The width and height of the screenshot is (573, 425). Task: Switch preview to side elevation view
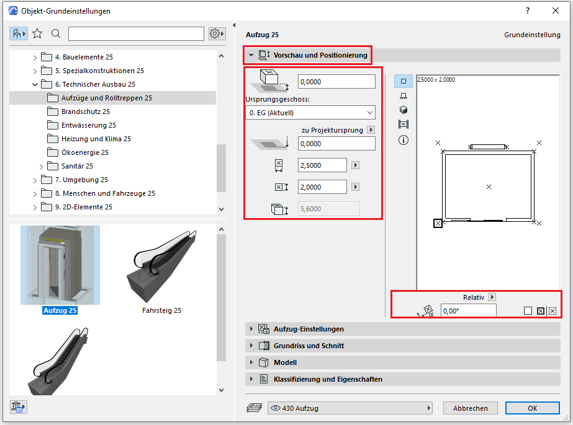click(404, 96)
